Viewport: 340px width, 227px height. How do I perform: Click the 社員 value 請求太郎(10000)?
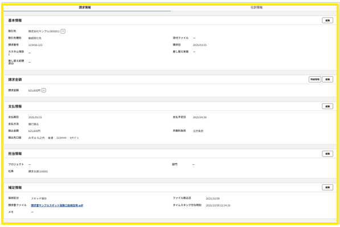tap(38, 172)
